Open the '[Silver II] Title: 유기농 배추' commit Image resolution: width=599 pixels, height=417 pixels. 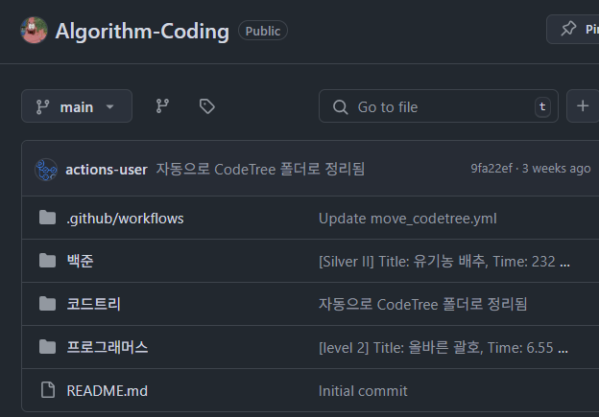437,262
